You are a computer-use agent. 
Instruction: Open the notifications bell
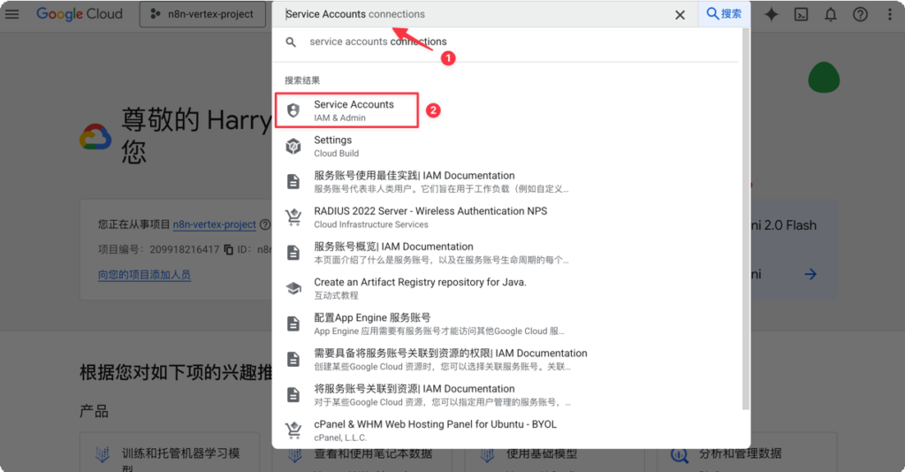tap(831, 14)
